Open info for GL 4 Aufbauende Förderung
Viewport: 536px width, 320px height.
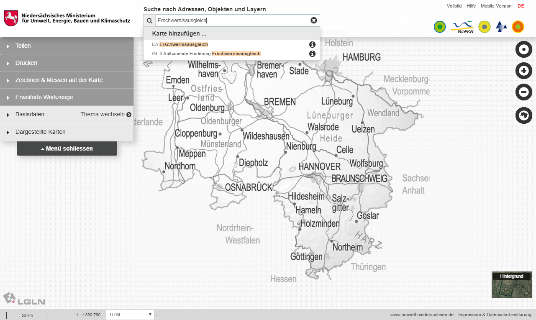312,54
